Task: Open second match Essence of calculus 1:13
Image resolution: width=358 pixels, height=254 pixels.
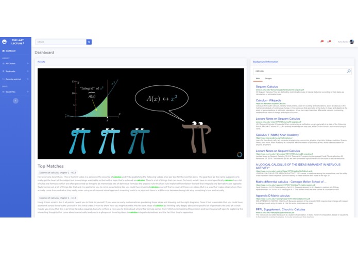Action: pos(58,198)
